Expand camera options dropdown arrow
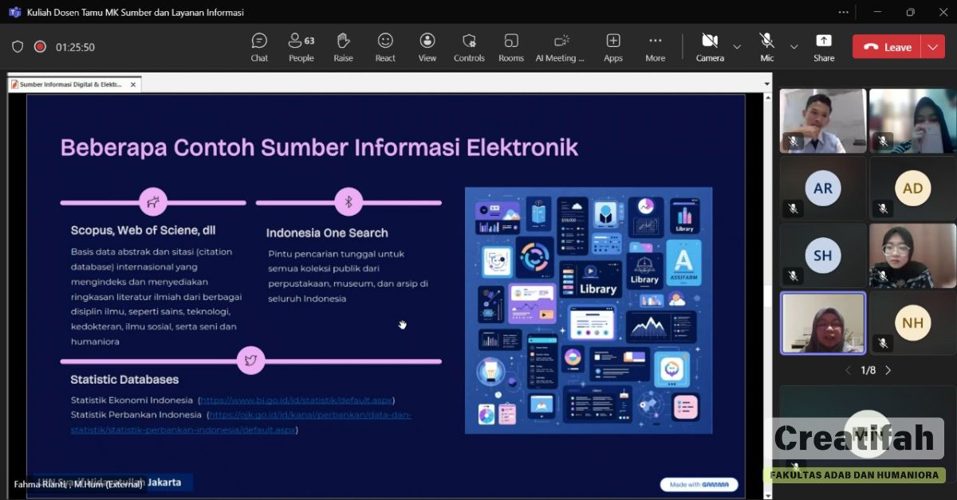957x500 pixels. tap(737, 47)
